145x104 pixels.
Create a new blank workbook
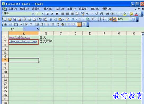point(5,19)
